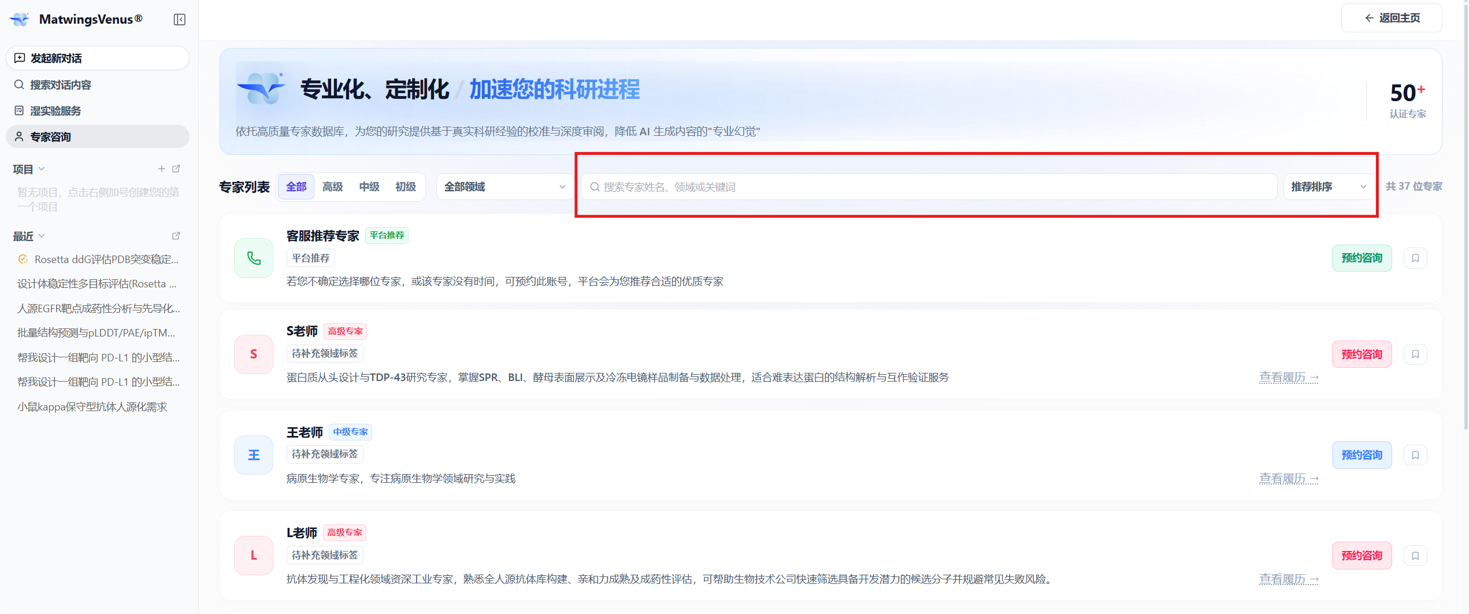Click the L老师 avatar thumbnail
1469x614 pixels.
pos(254,556)
